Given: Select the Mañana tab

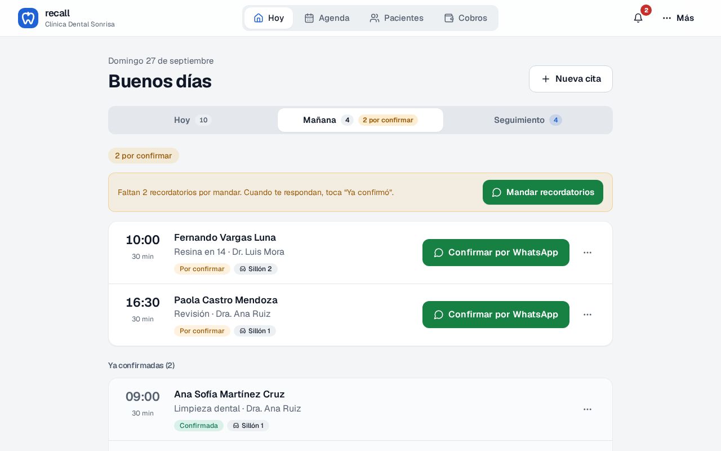Looking at the screenshot, I should [x=360, y=120].
